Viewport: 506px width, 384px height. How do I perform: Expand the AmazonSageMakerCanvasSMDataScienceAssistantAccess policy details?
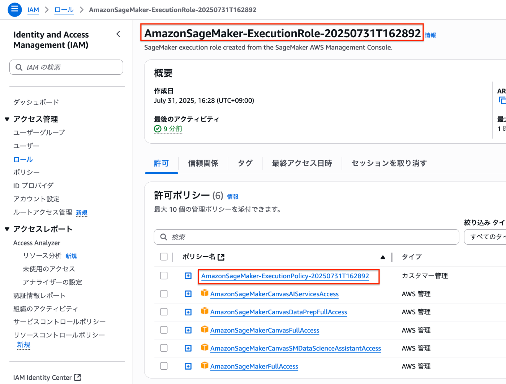tap(188, 348)
